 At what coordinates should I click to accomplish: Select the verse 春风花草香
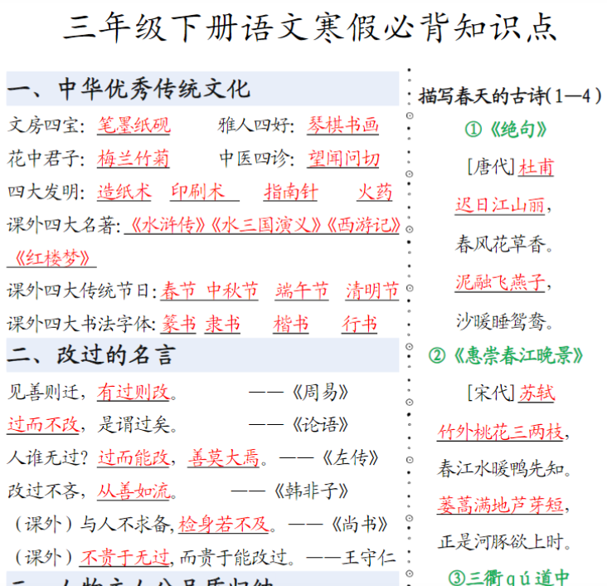tap(500, 244)
